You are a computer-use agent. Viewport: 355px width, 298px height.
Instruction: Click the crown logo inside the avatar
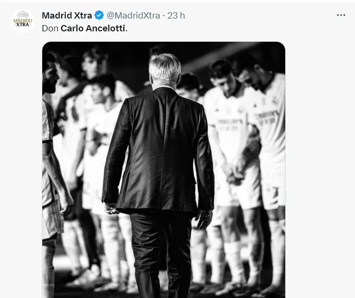click(x=22, y=16)
